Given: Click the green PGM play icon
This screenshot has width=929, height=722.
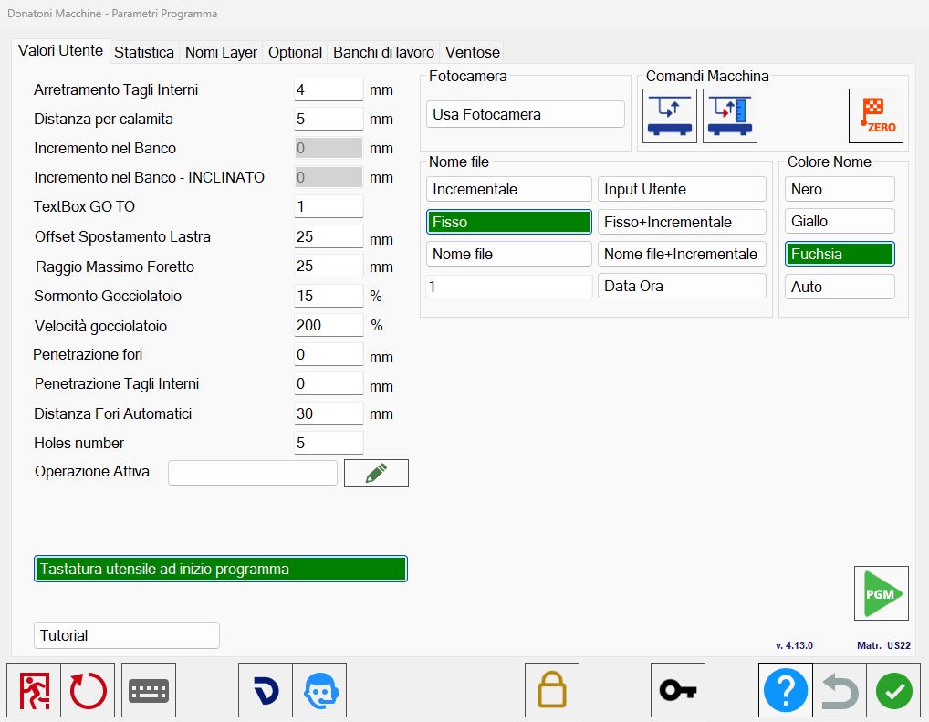Looking at the screenshot, I should [x=881, y=593].
